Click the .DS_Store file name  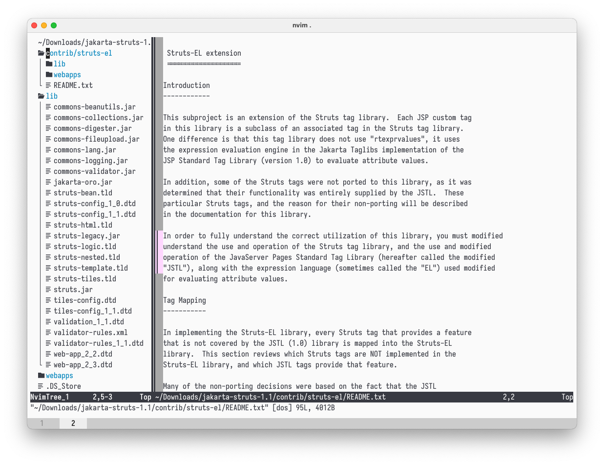(63, 386)
